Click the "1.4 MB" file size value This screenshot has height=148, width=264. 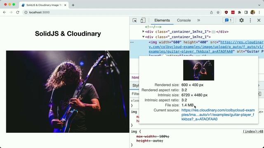pyautogui.click(x=187, y=105)
